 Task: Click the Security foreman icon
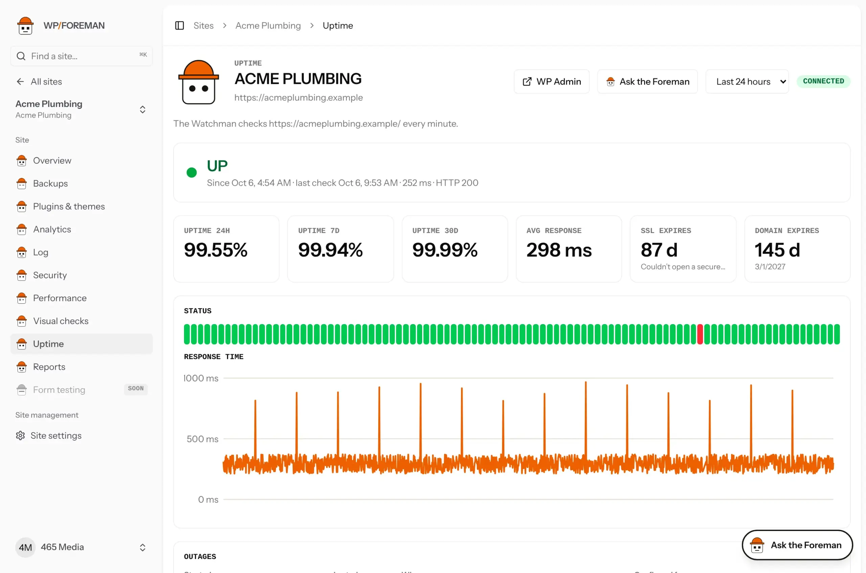(x=22, y=275)
